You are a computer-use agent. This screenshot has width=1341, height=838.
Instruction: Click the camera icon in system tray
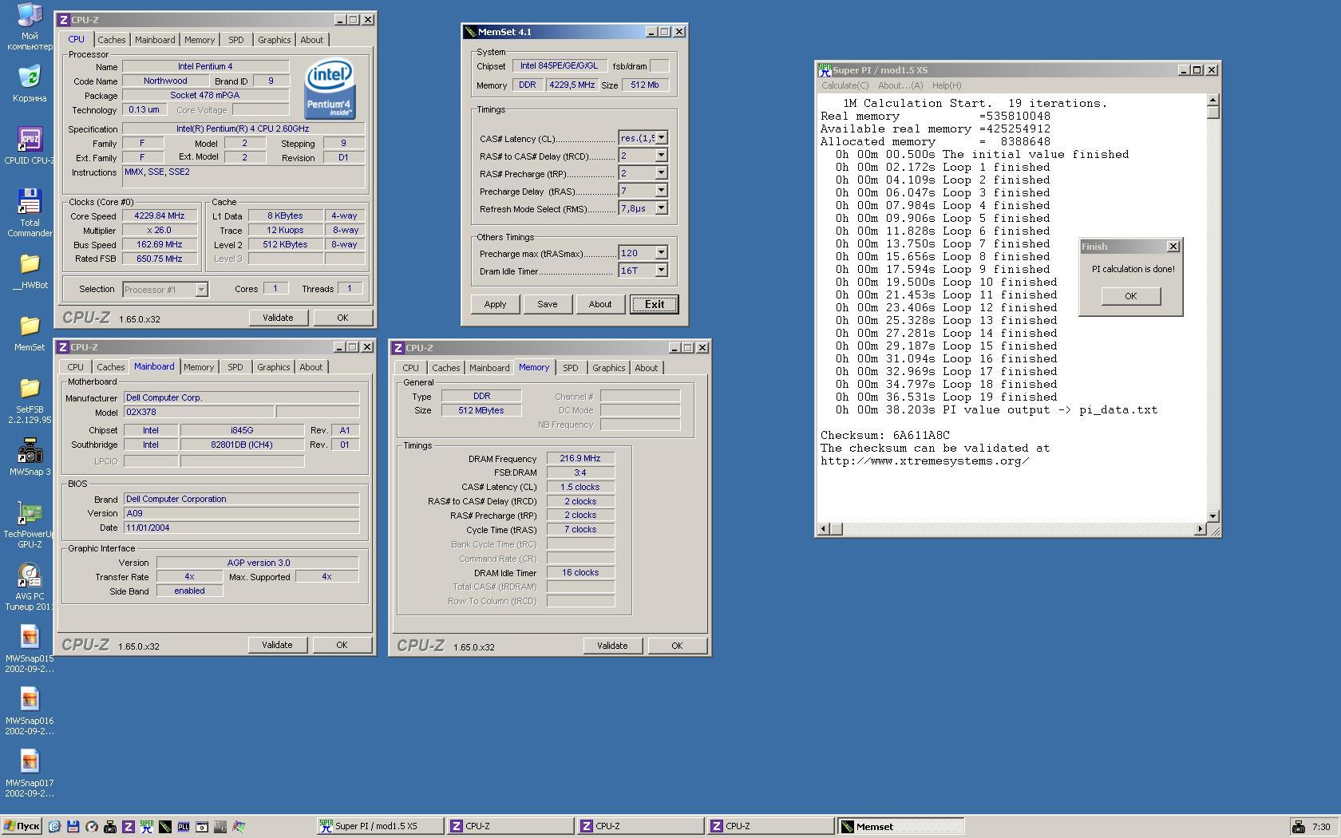pyautogui.click(x=1298, y=826)
